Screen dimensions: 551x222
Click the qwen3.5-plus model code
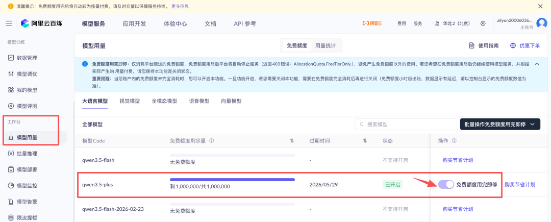(x=97, y=184)
